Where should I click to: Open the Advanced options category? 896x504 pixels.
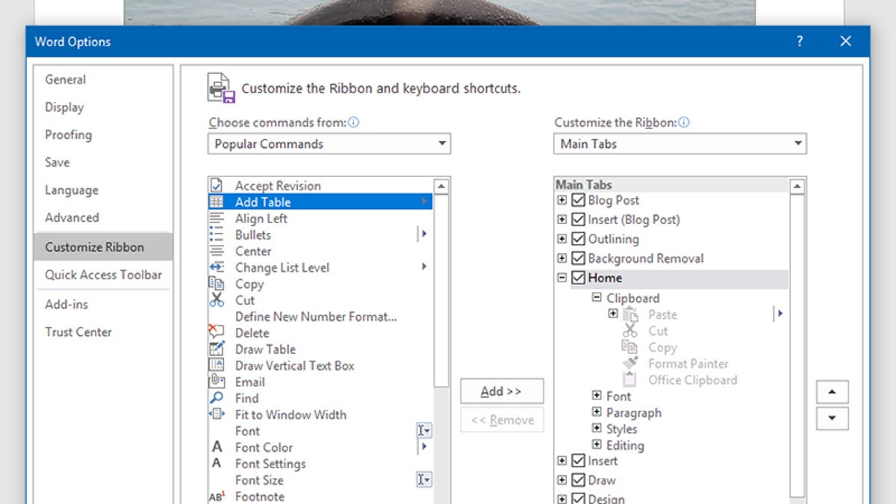(x=103, y=218)
